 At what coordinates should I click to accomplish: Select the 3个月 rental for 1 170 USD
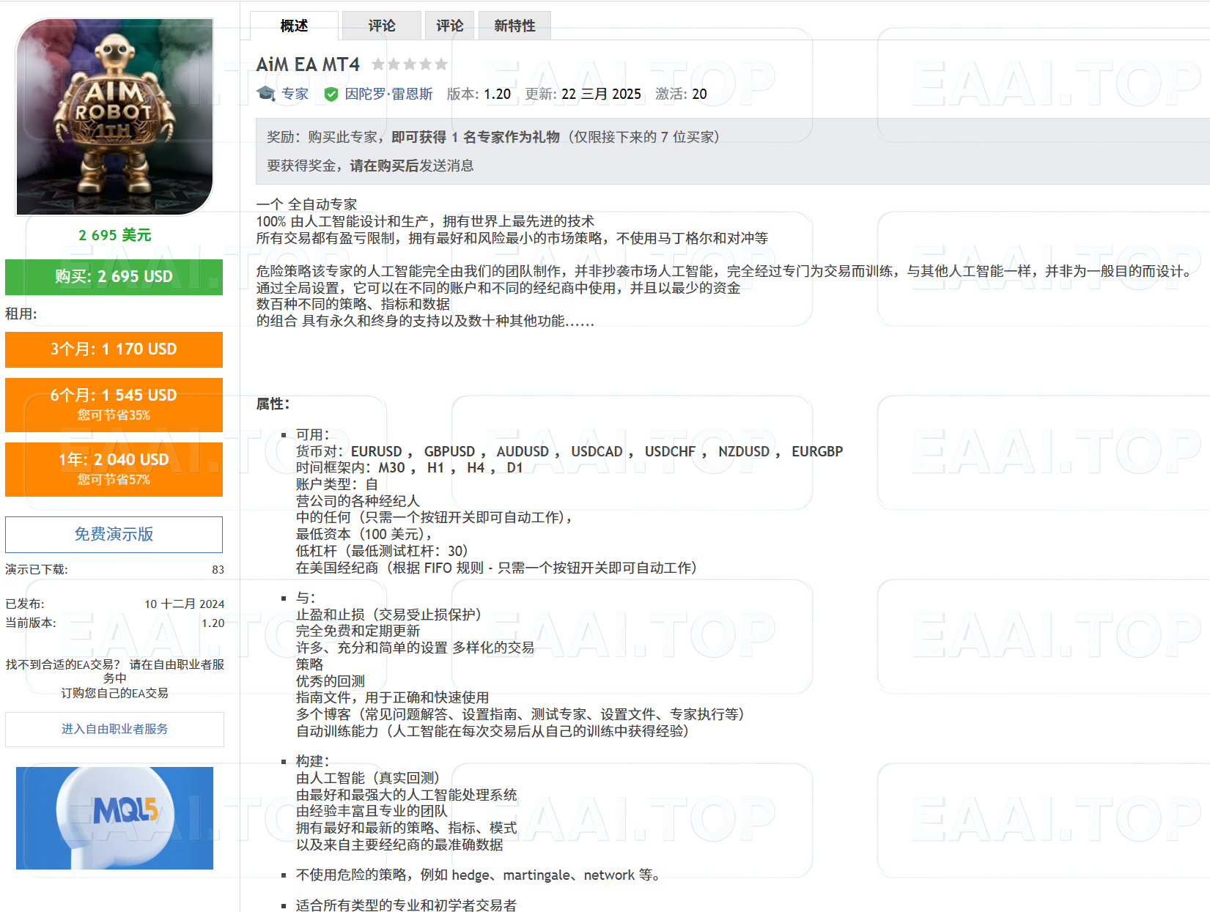point(114,349)
